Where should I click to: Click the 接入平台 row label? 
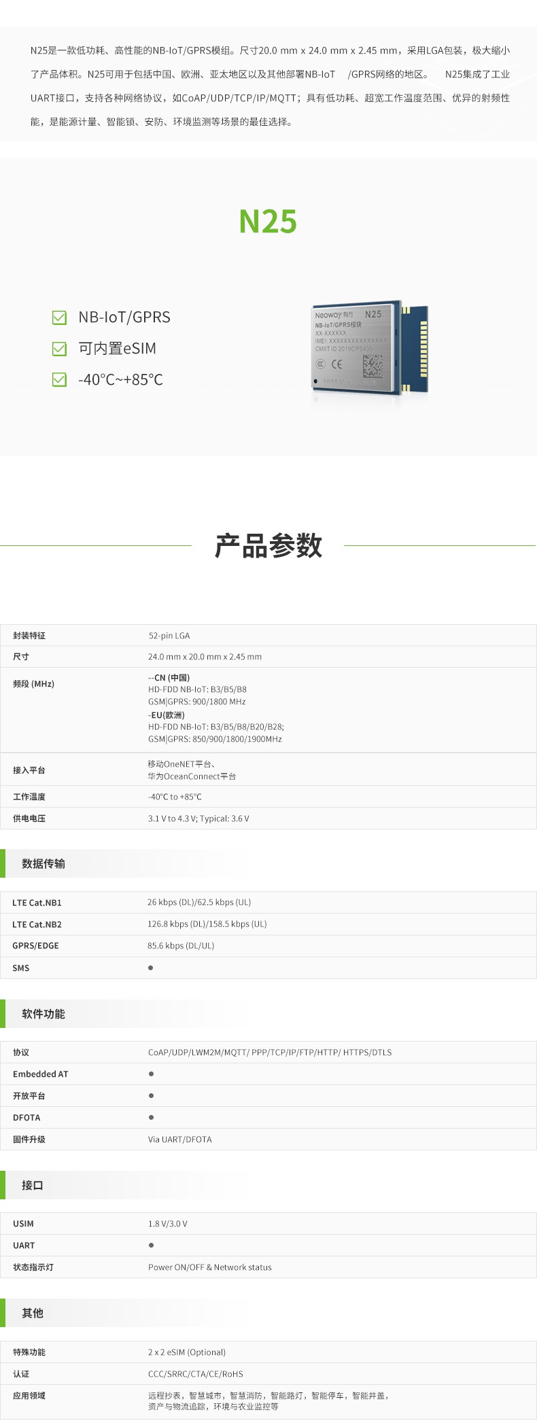[x=29, y=770]
